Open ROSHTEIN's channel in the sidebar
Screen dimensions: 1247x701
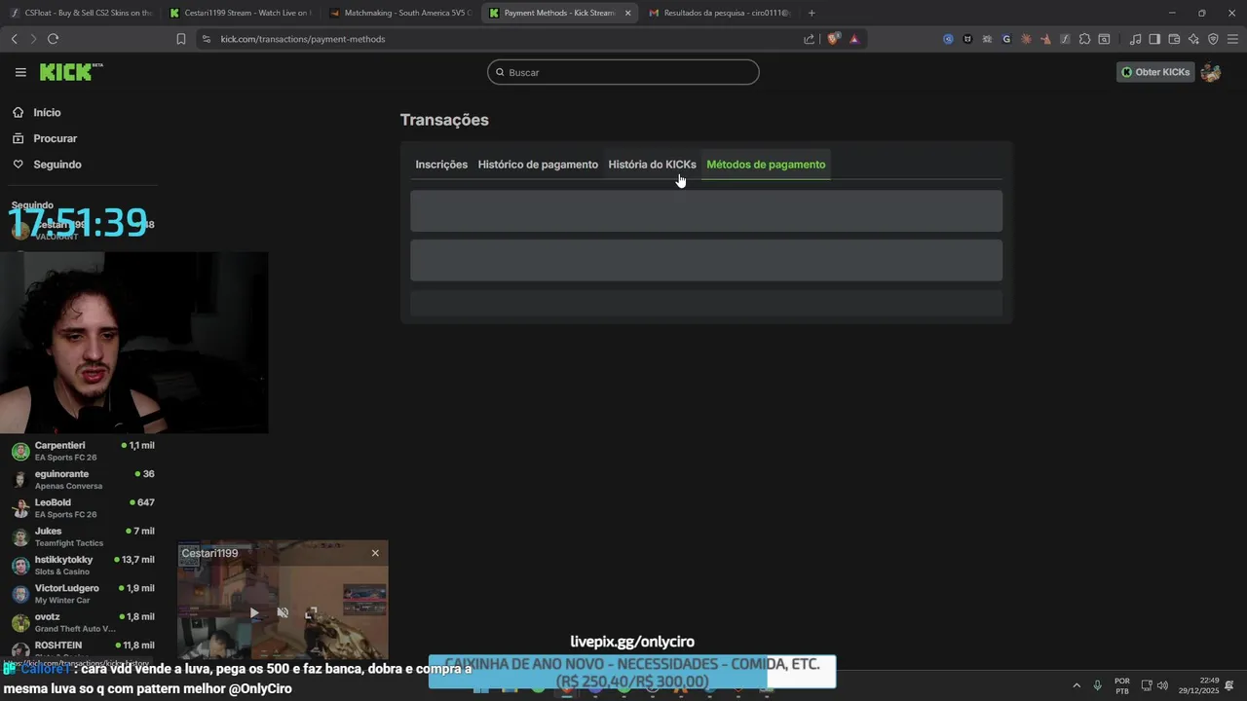(83, 649)
